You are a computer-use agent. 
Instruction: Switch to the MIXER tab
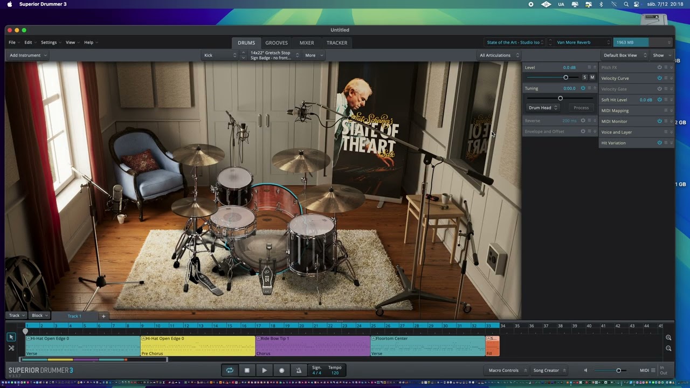307,43
